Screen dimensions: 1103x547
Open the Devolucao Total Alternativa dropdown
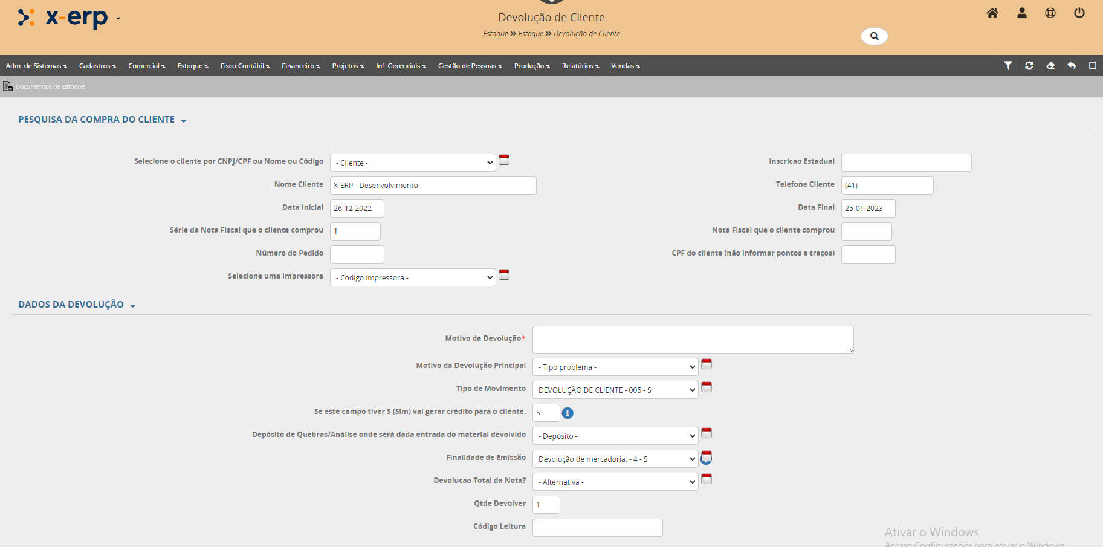click(615, 482)
